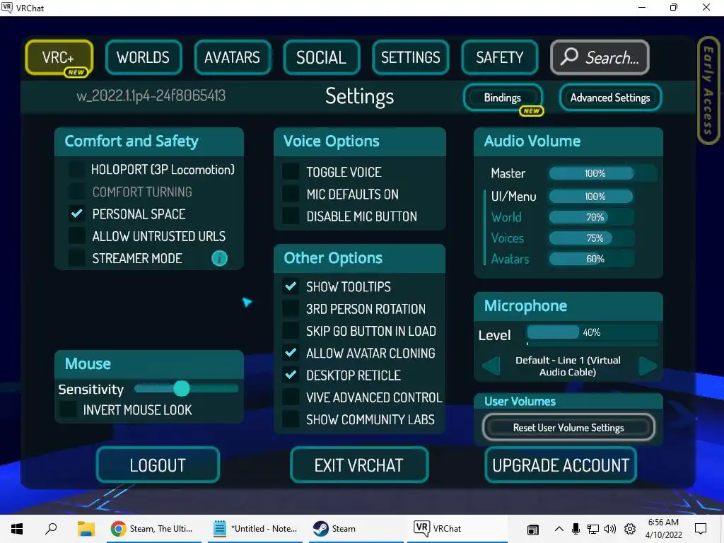
Task: Click Reset User Volume Settings
Action: pos(568,428)
